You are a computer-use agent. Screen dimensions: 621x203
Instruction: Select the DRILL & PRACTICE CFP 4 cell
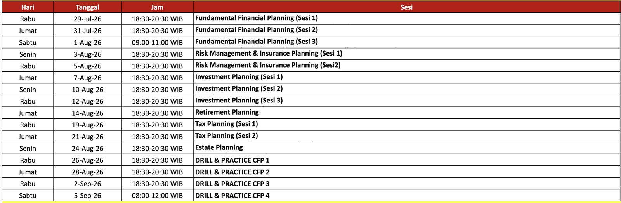[406, 195]
